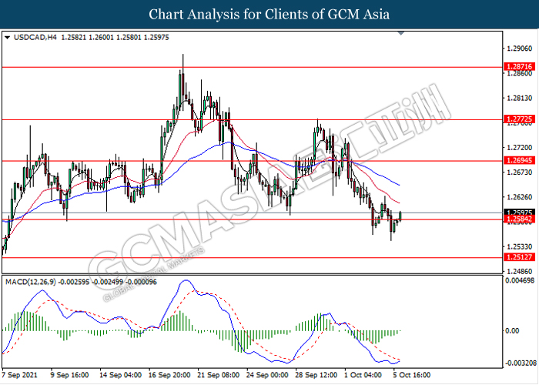Screen dimensions: 539x385
Task: Click the 1.29060 price axis value
Action: [520, 49]
